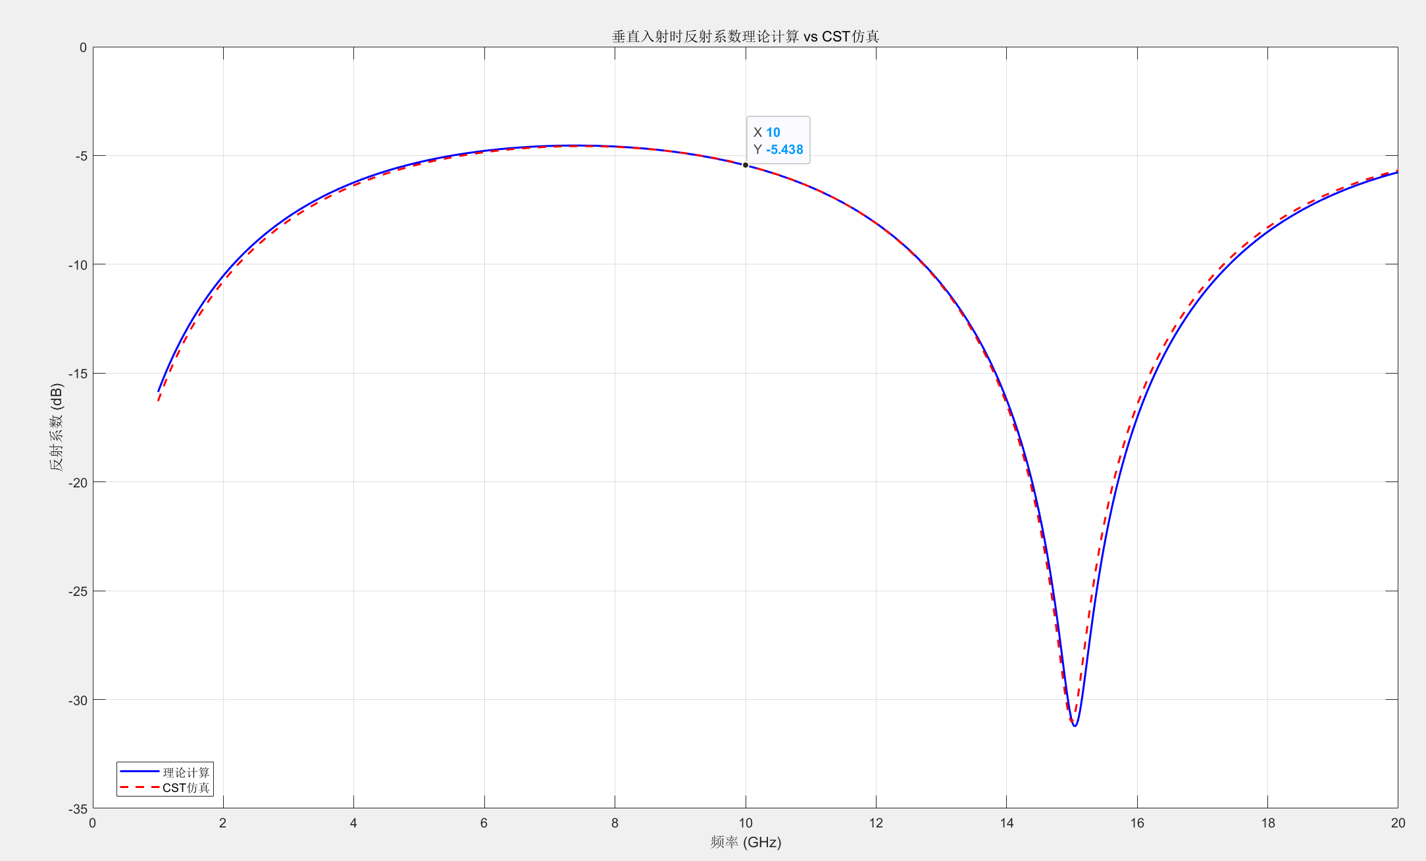Click the y-axis tick label -20
Screen dimensions: 1426x861
tap(78, 483)
